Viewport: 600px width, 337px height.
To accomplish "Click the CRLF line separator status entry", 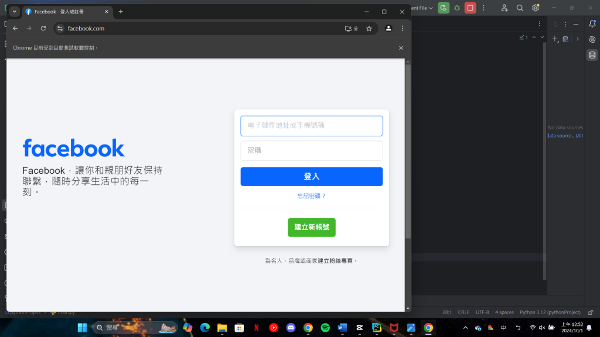I will point(463,312).
